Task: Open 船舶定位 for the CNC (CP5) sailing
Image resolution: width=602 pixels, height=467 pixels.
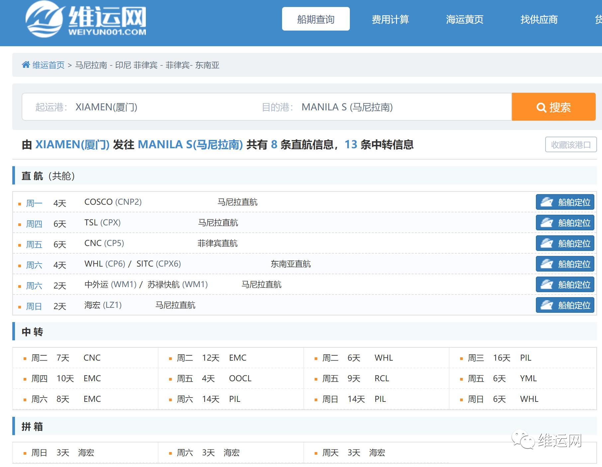Action: (565, 243)
